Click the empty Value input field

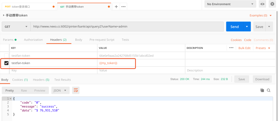[x=141, y=70]
